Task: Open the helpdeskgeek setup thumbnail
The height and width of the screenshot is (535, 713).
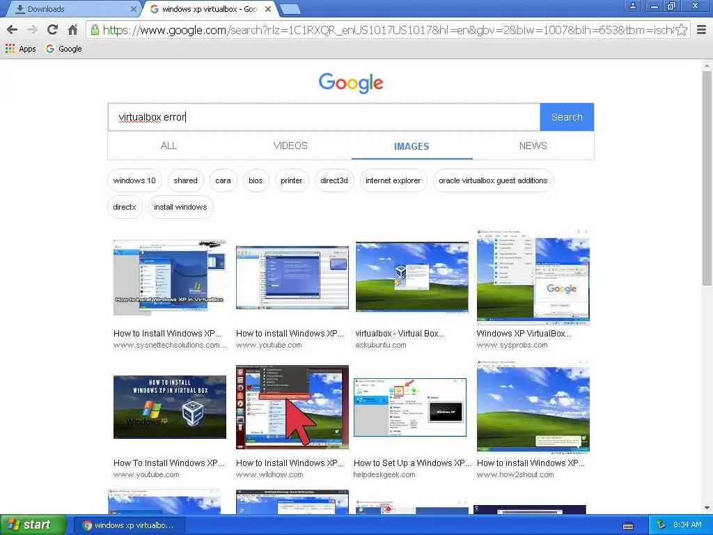Action: [410, 407]
